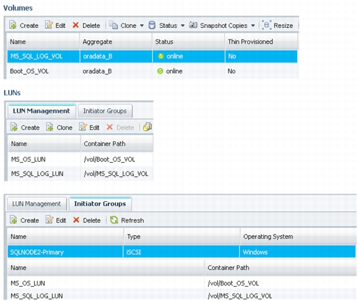This screenshot has height=301, width=358.
Task: Click the Thin Provisioned column header
Action: (x=261, y=41)
